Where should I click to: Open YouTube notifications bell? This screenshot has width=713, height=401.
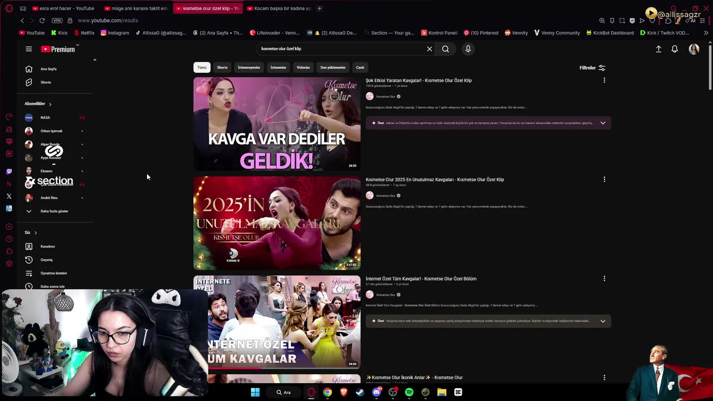point(675,49)
